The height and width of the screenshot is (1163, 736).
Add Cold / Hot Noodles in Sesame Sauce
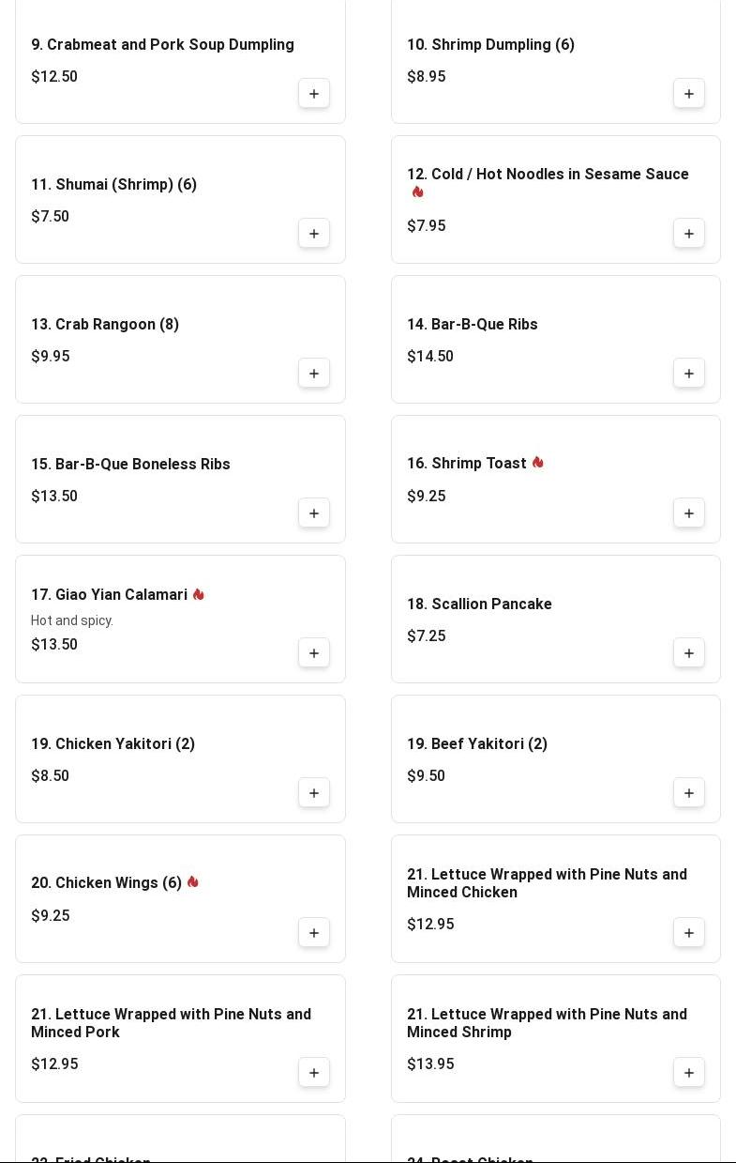pos(689,234)
